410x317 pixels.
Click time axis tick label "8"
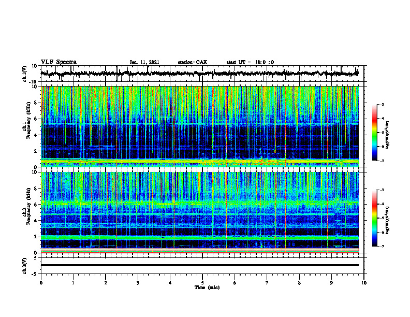(299, 283)
